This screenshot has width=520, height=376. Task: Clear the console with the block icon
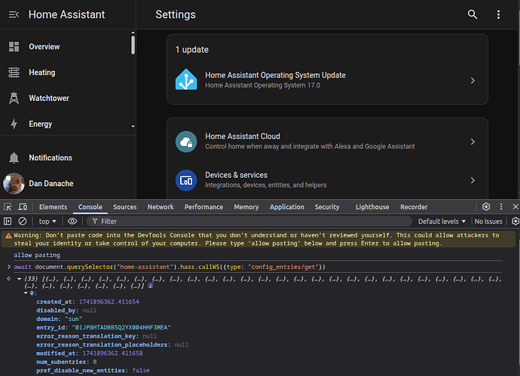[x=22, y=222]
